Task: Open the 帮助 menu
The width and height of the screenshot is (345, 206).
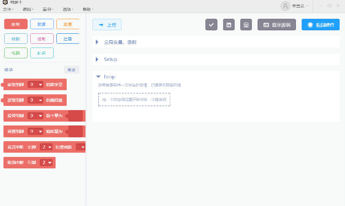Action: 88,9
